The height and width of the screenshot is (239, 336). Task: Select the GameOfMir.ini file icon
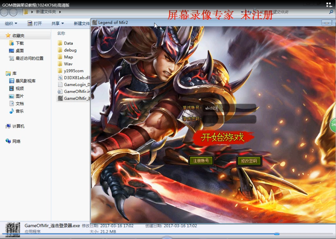click(60, 91)
